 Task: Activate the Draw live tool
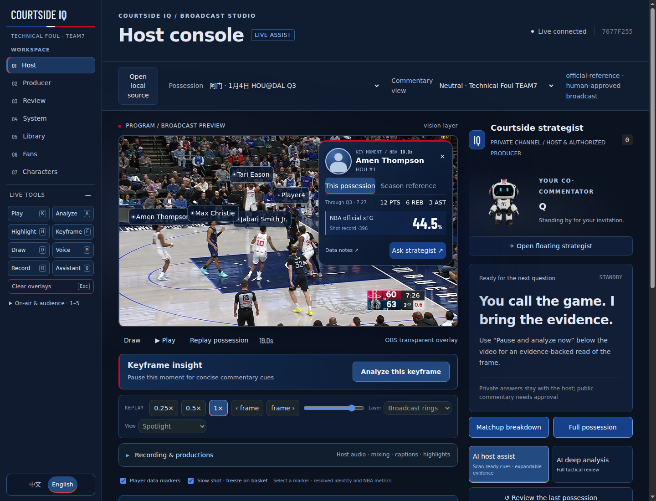click(29, 250)
